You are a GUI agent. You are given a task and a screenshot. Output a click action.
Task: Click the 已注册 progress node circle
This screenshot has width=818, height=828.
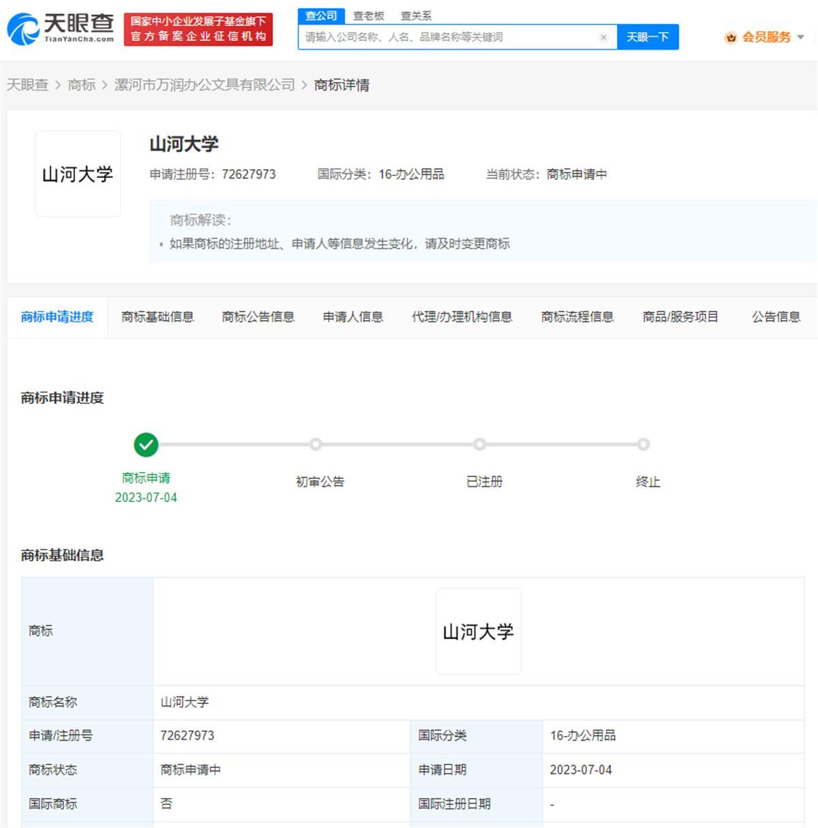point(480,444)
